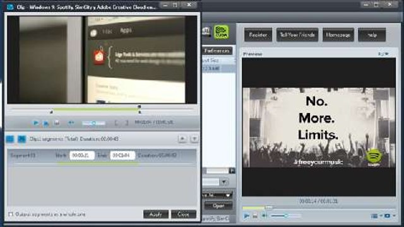Click the Close button in the Clip dialog

pos(184,214)
